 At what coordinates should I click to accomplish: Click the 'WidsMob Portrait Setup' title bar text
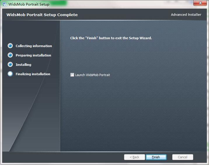(29, 4)
